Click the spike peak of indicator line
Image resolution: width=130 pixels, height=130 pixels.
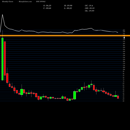2,15
